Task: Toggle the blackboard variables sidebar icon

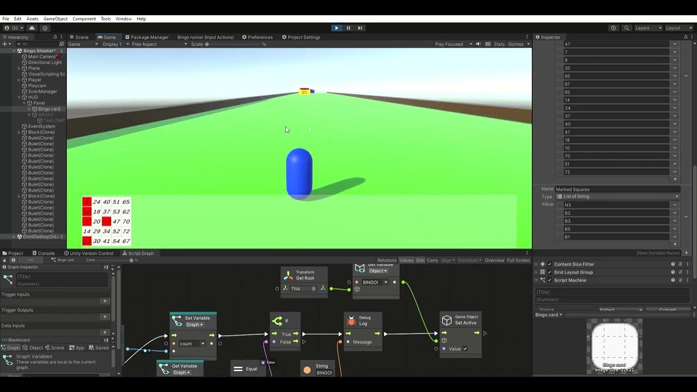Action: [x=31, y=260]
